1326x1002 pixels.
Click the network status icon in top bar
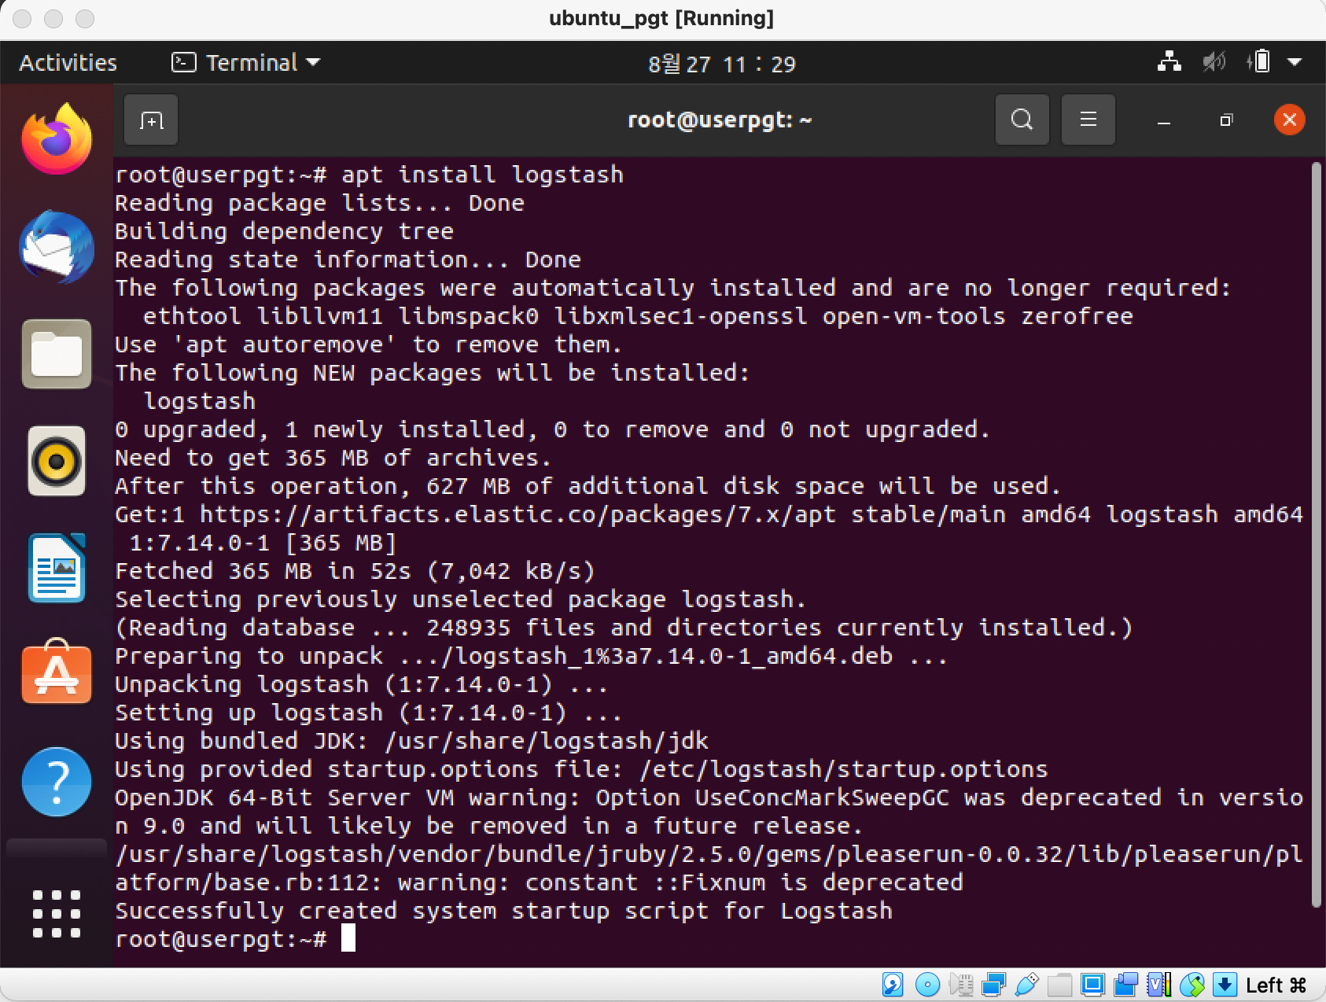click(x=1169, y=61)
